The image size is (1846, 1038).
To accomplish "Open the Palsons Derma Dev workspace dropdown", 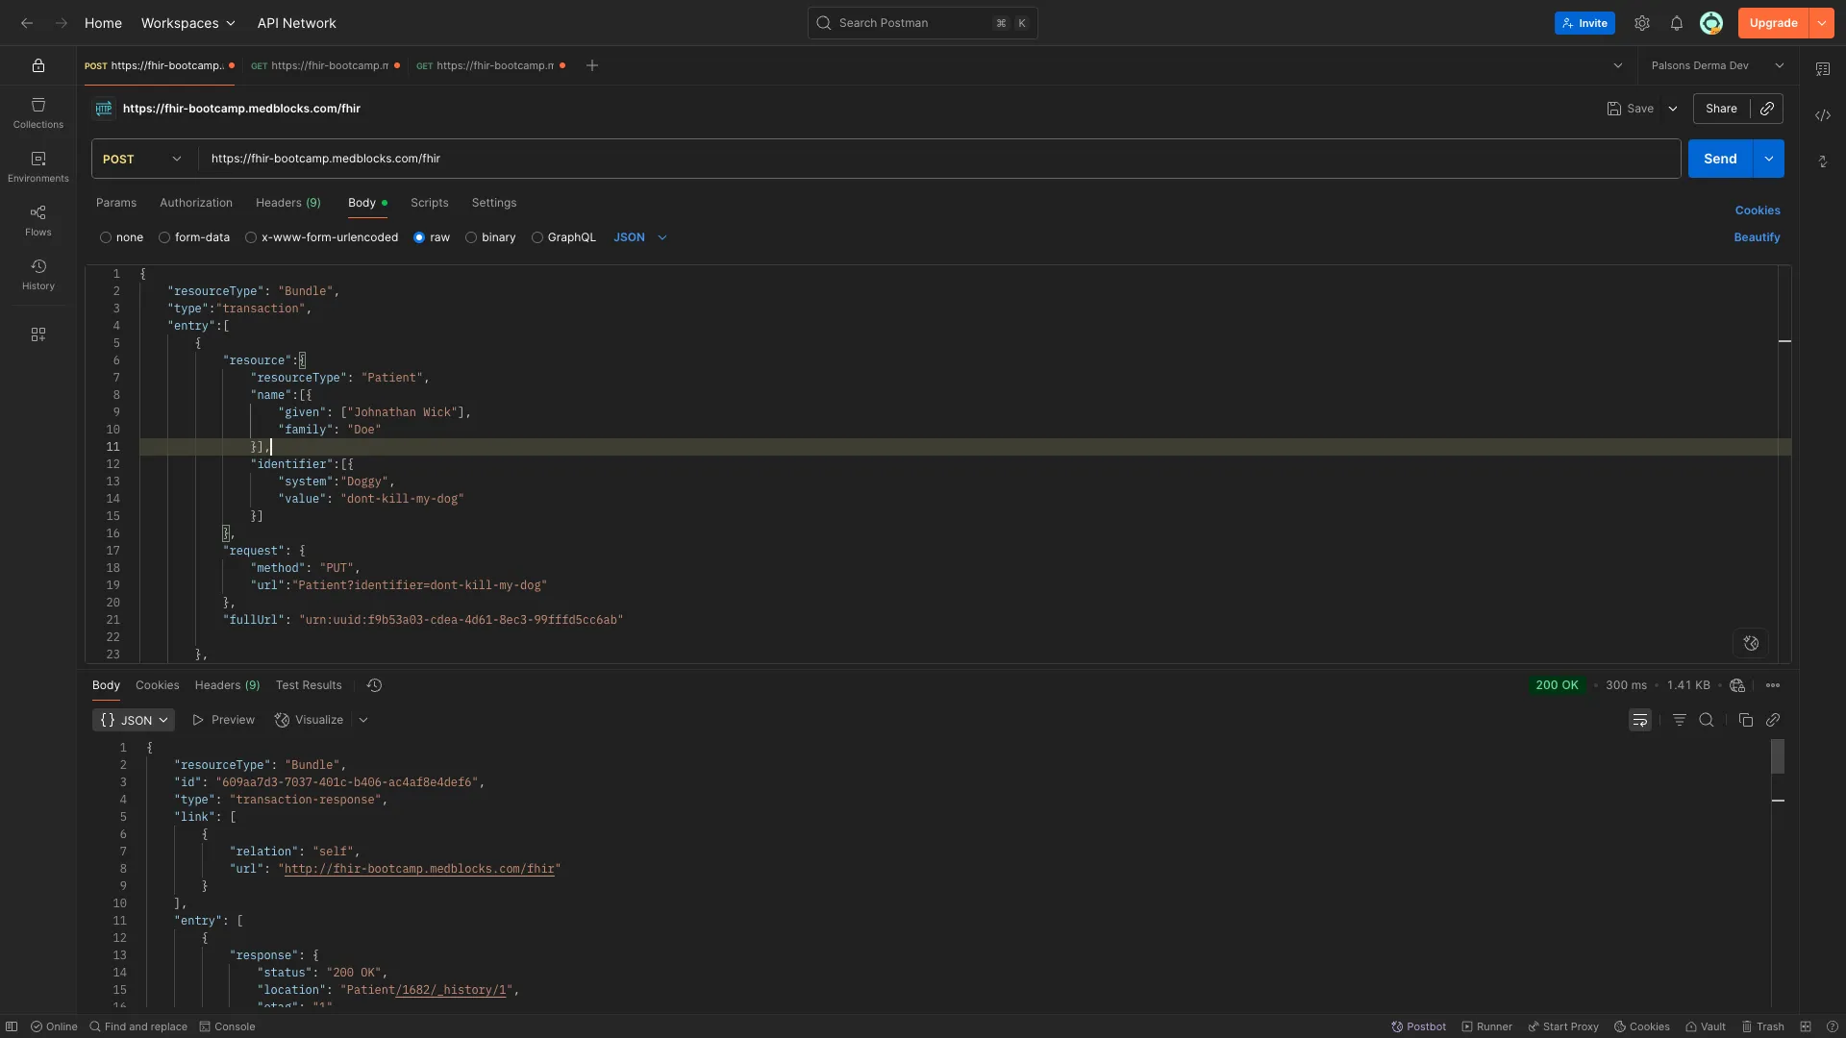I will [1715, 65].
